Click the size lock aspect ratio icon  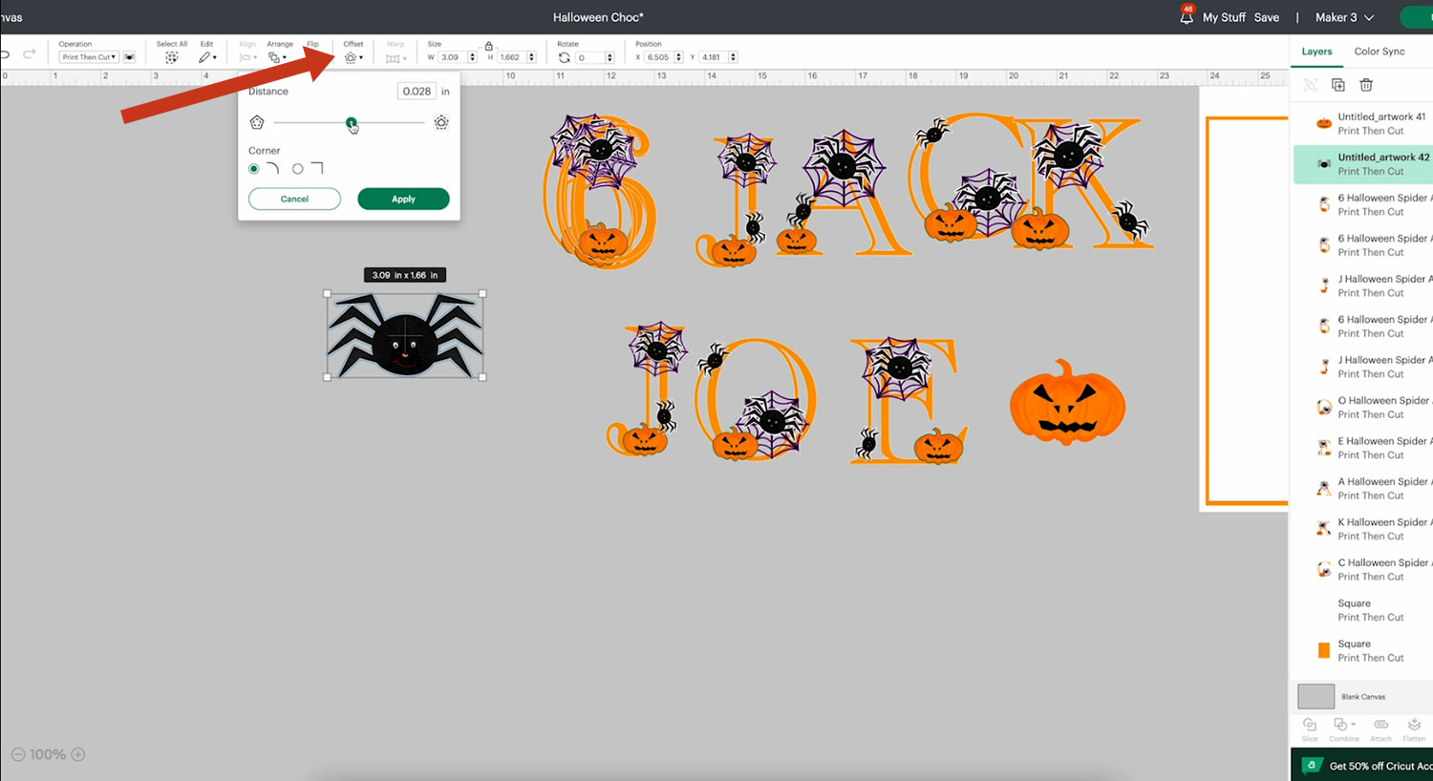[x=489, y=46]
